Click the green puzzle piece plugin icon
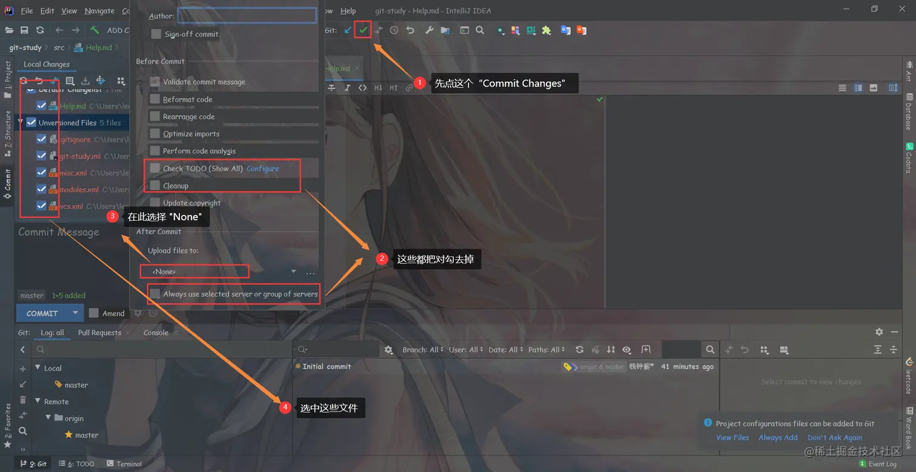The height and width of the screenshot is (472, 916). coord(546,30)
